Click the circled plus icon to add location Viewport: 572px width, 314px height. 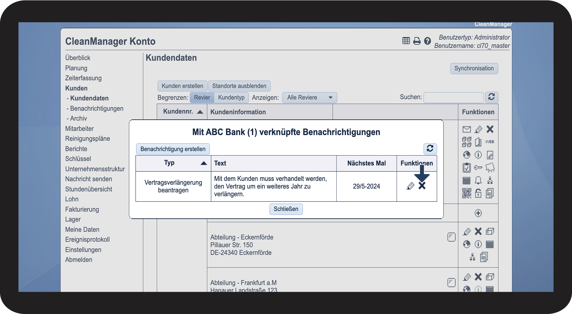coord(478,213)
